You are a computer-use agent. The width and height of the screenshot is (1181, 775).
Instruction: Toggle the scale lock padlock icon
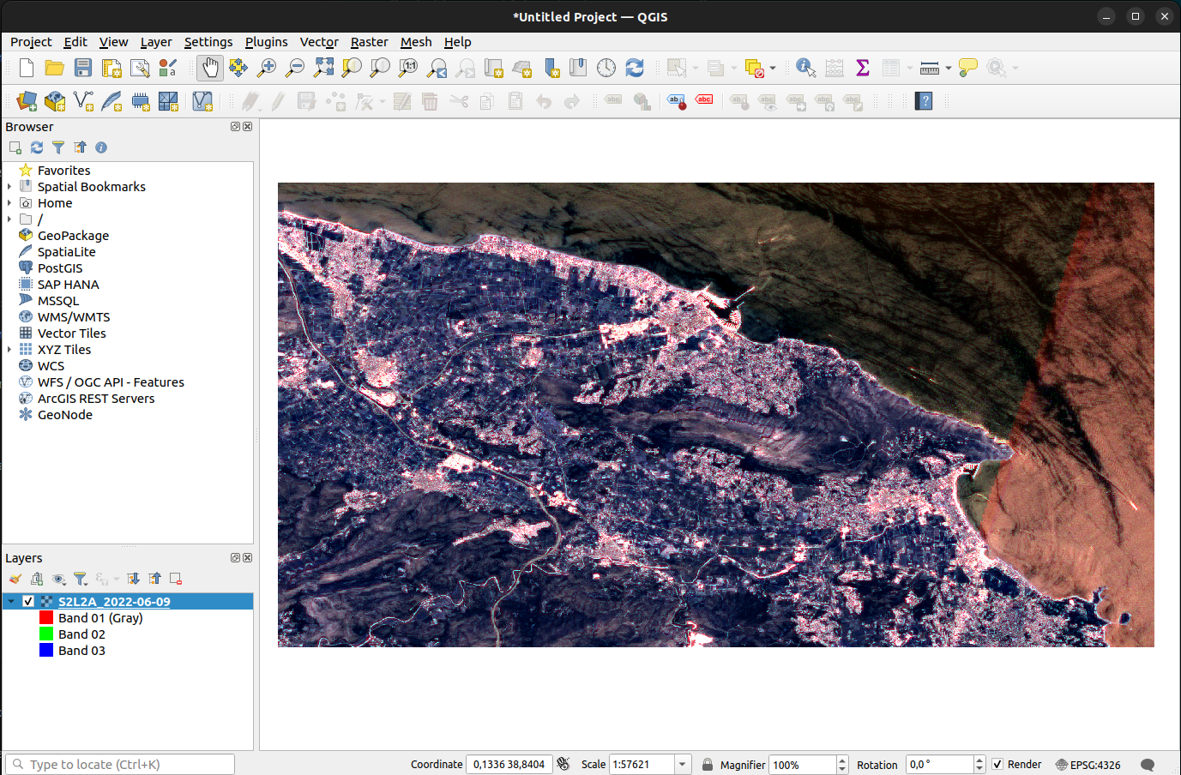click(x=708, y=764)
